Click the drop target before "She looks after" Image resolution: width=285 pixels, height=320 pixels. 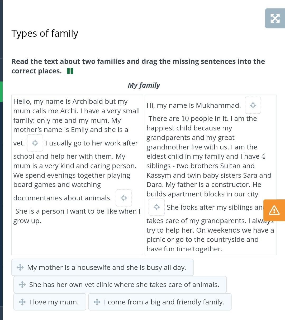click(156, 207)
